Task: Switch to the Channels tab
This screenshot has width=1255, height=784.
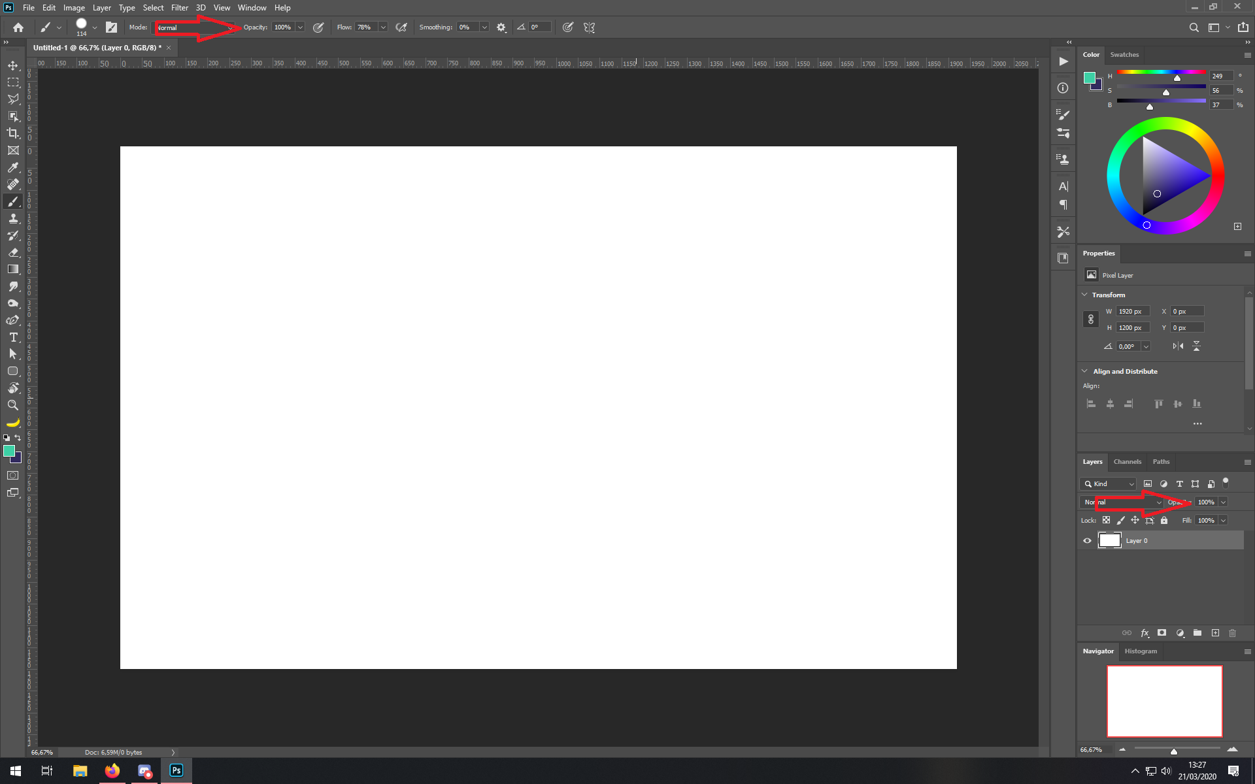Action: tap(1127, 462)
